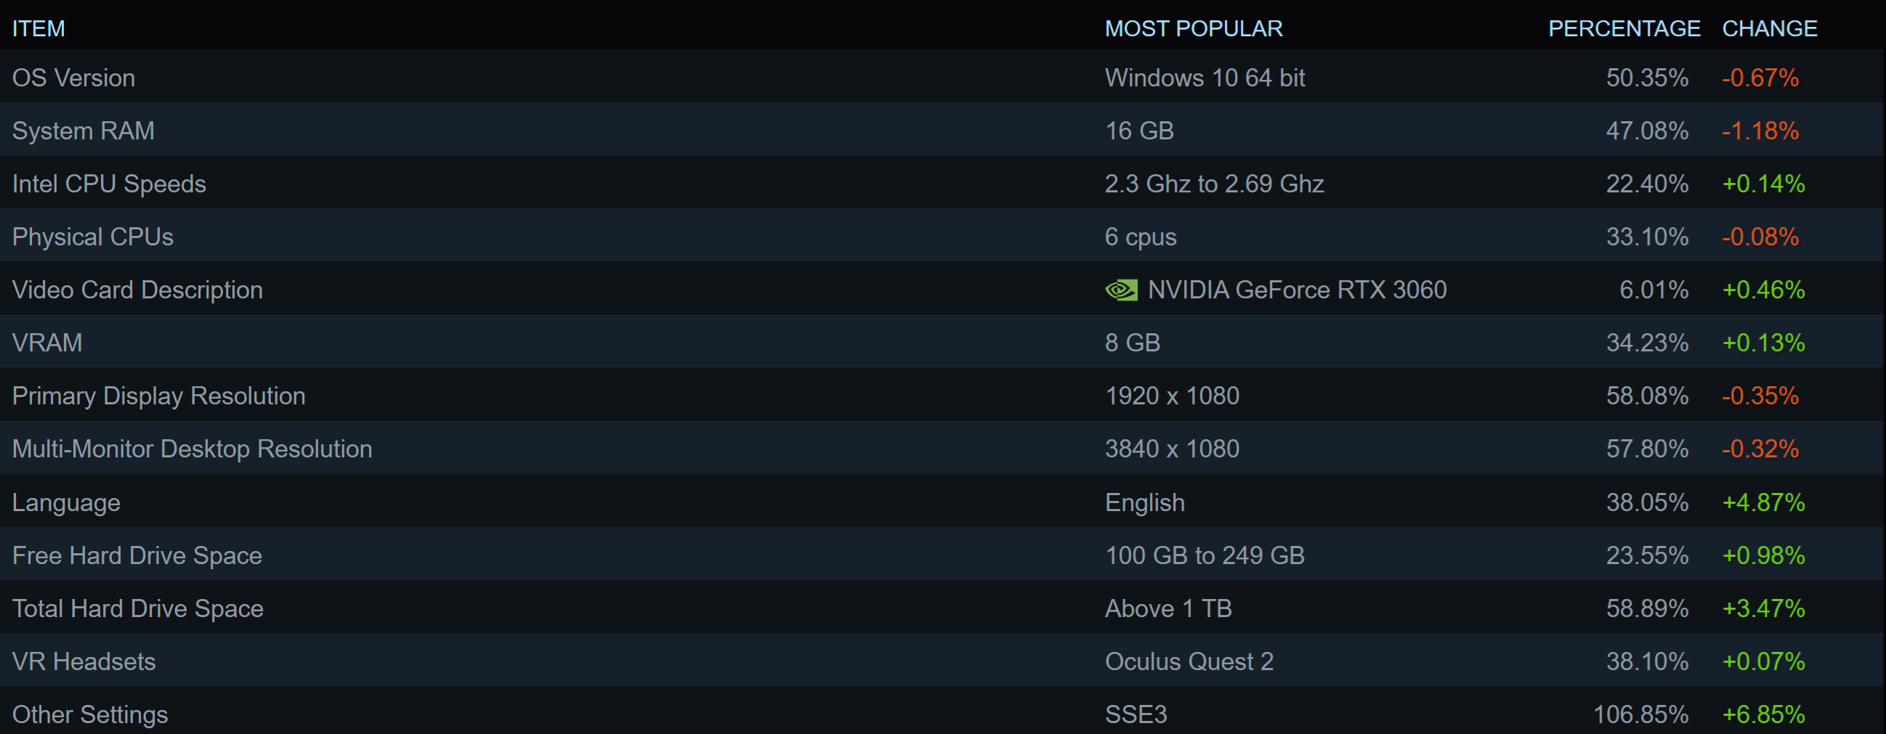Click the NVIDIA GeForce RTX 3060 text

[1297, 290]
